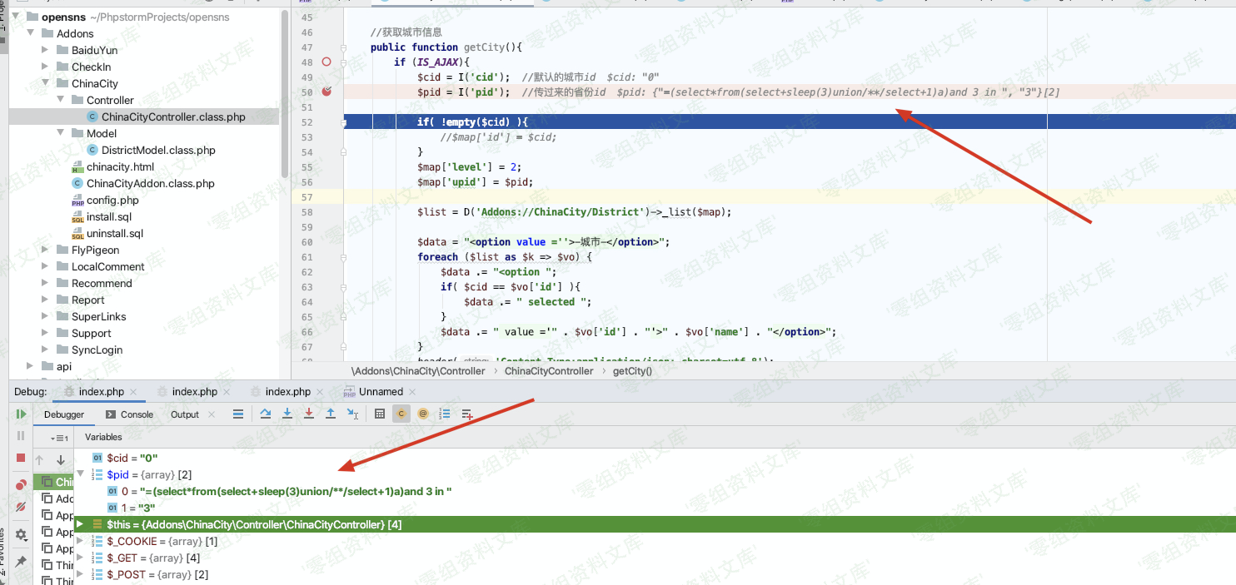
Task: Expand the $_GET array variable
Action: click(81, 558)
